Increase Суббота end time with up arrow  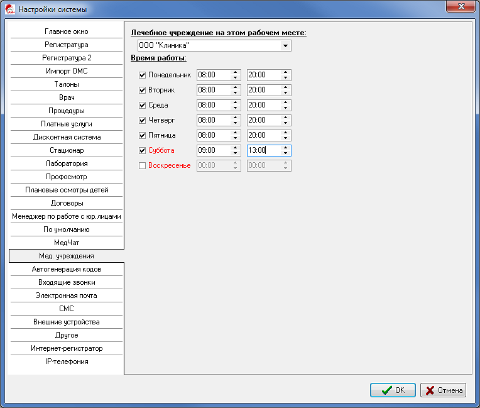tap(285, 148)
